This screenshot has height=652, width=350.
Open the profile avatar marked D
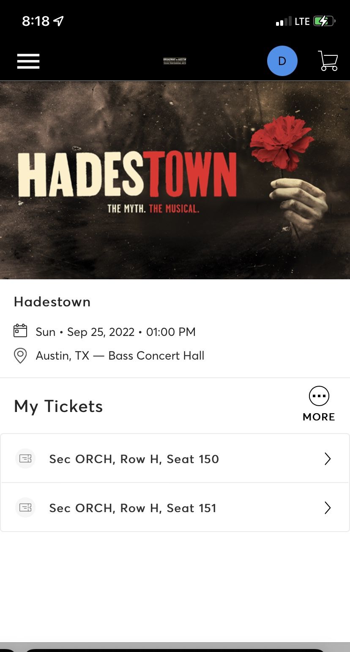(282, 61)
